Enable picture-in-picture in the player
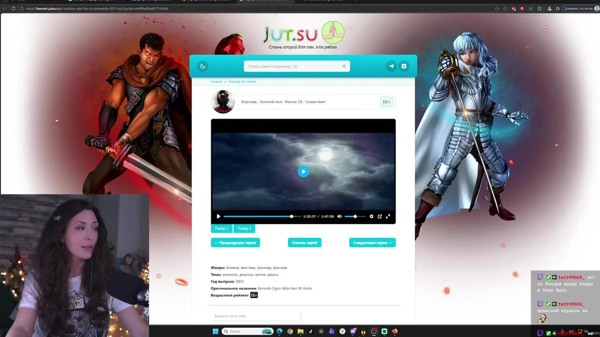Screen dimensions: 600x337 pos(380,216)
